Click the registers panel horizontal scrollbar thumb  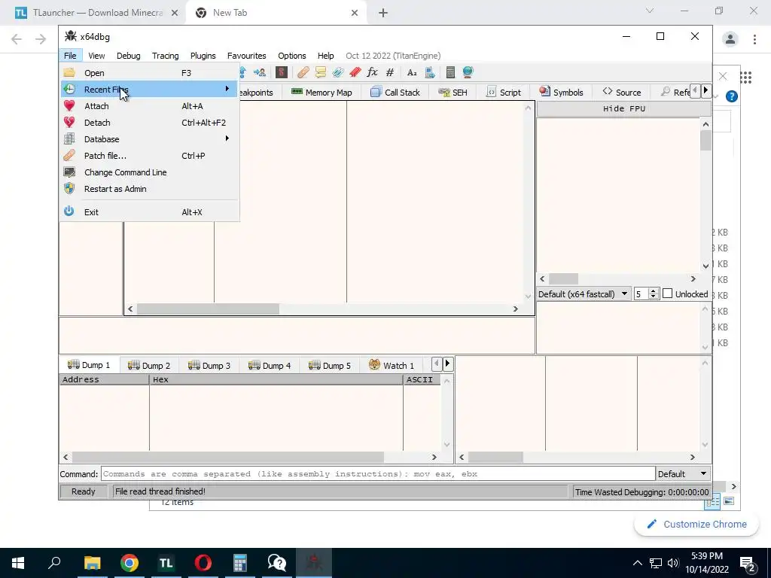pos(563,278)
